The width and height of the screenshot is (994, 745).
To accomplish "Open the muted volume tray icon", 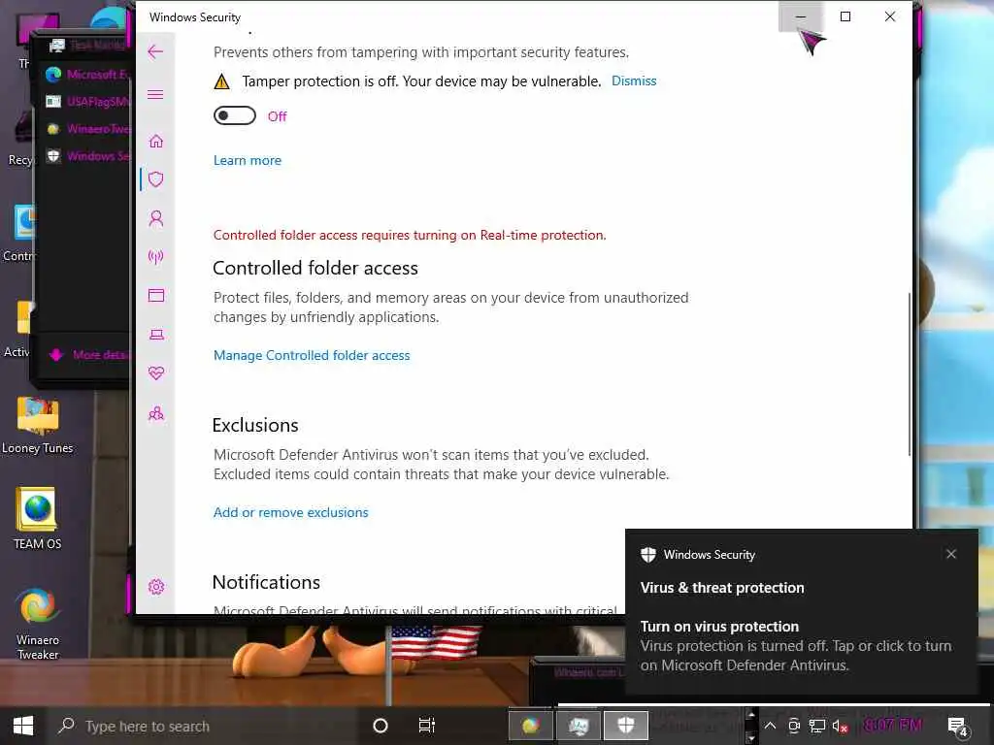I will 840,726.
